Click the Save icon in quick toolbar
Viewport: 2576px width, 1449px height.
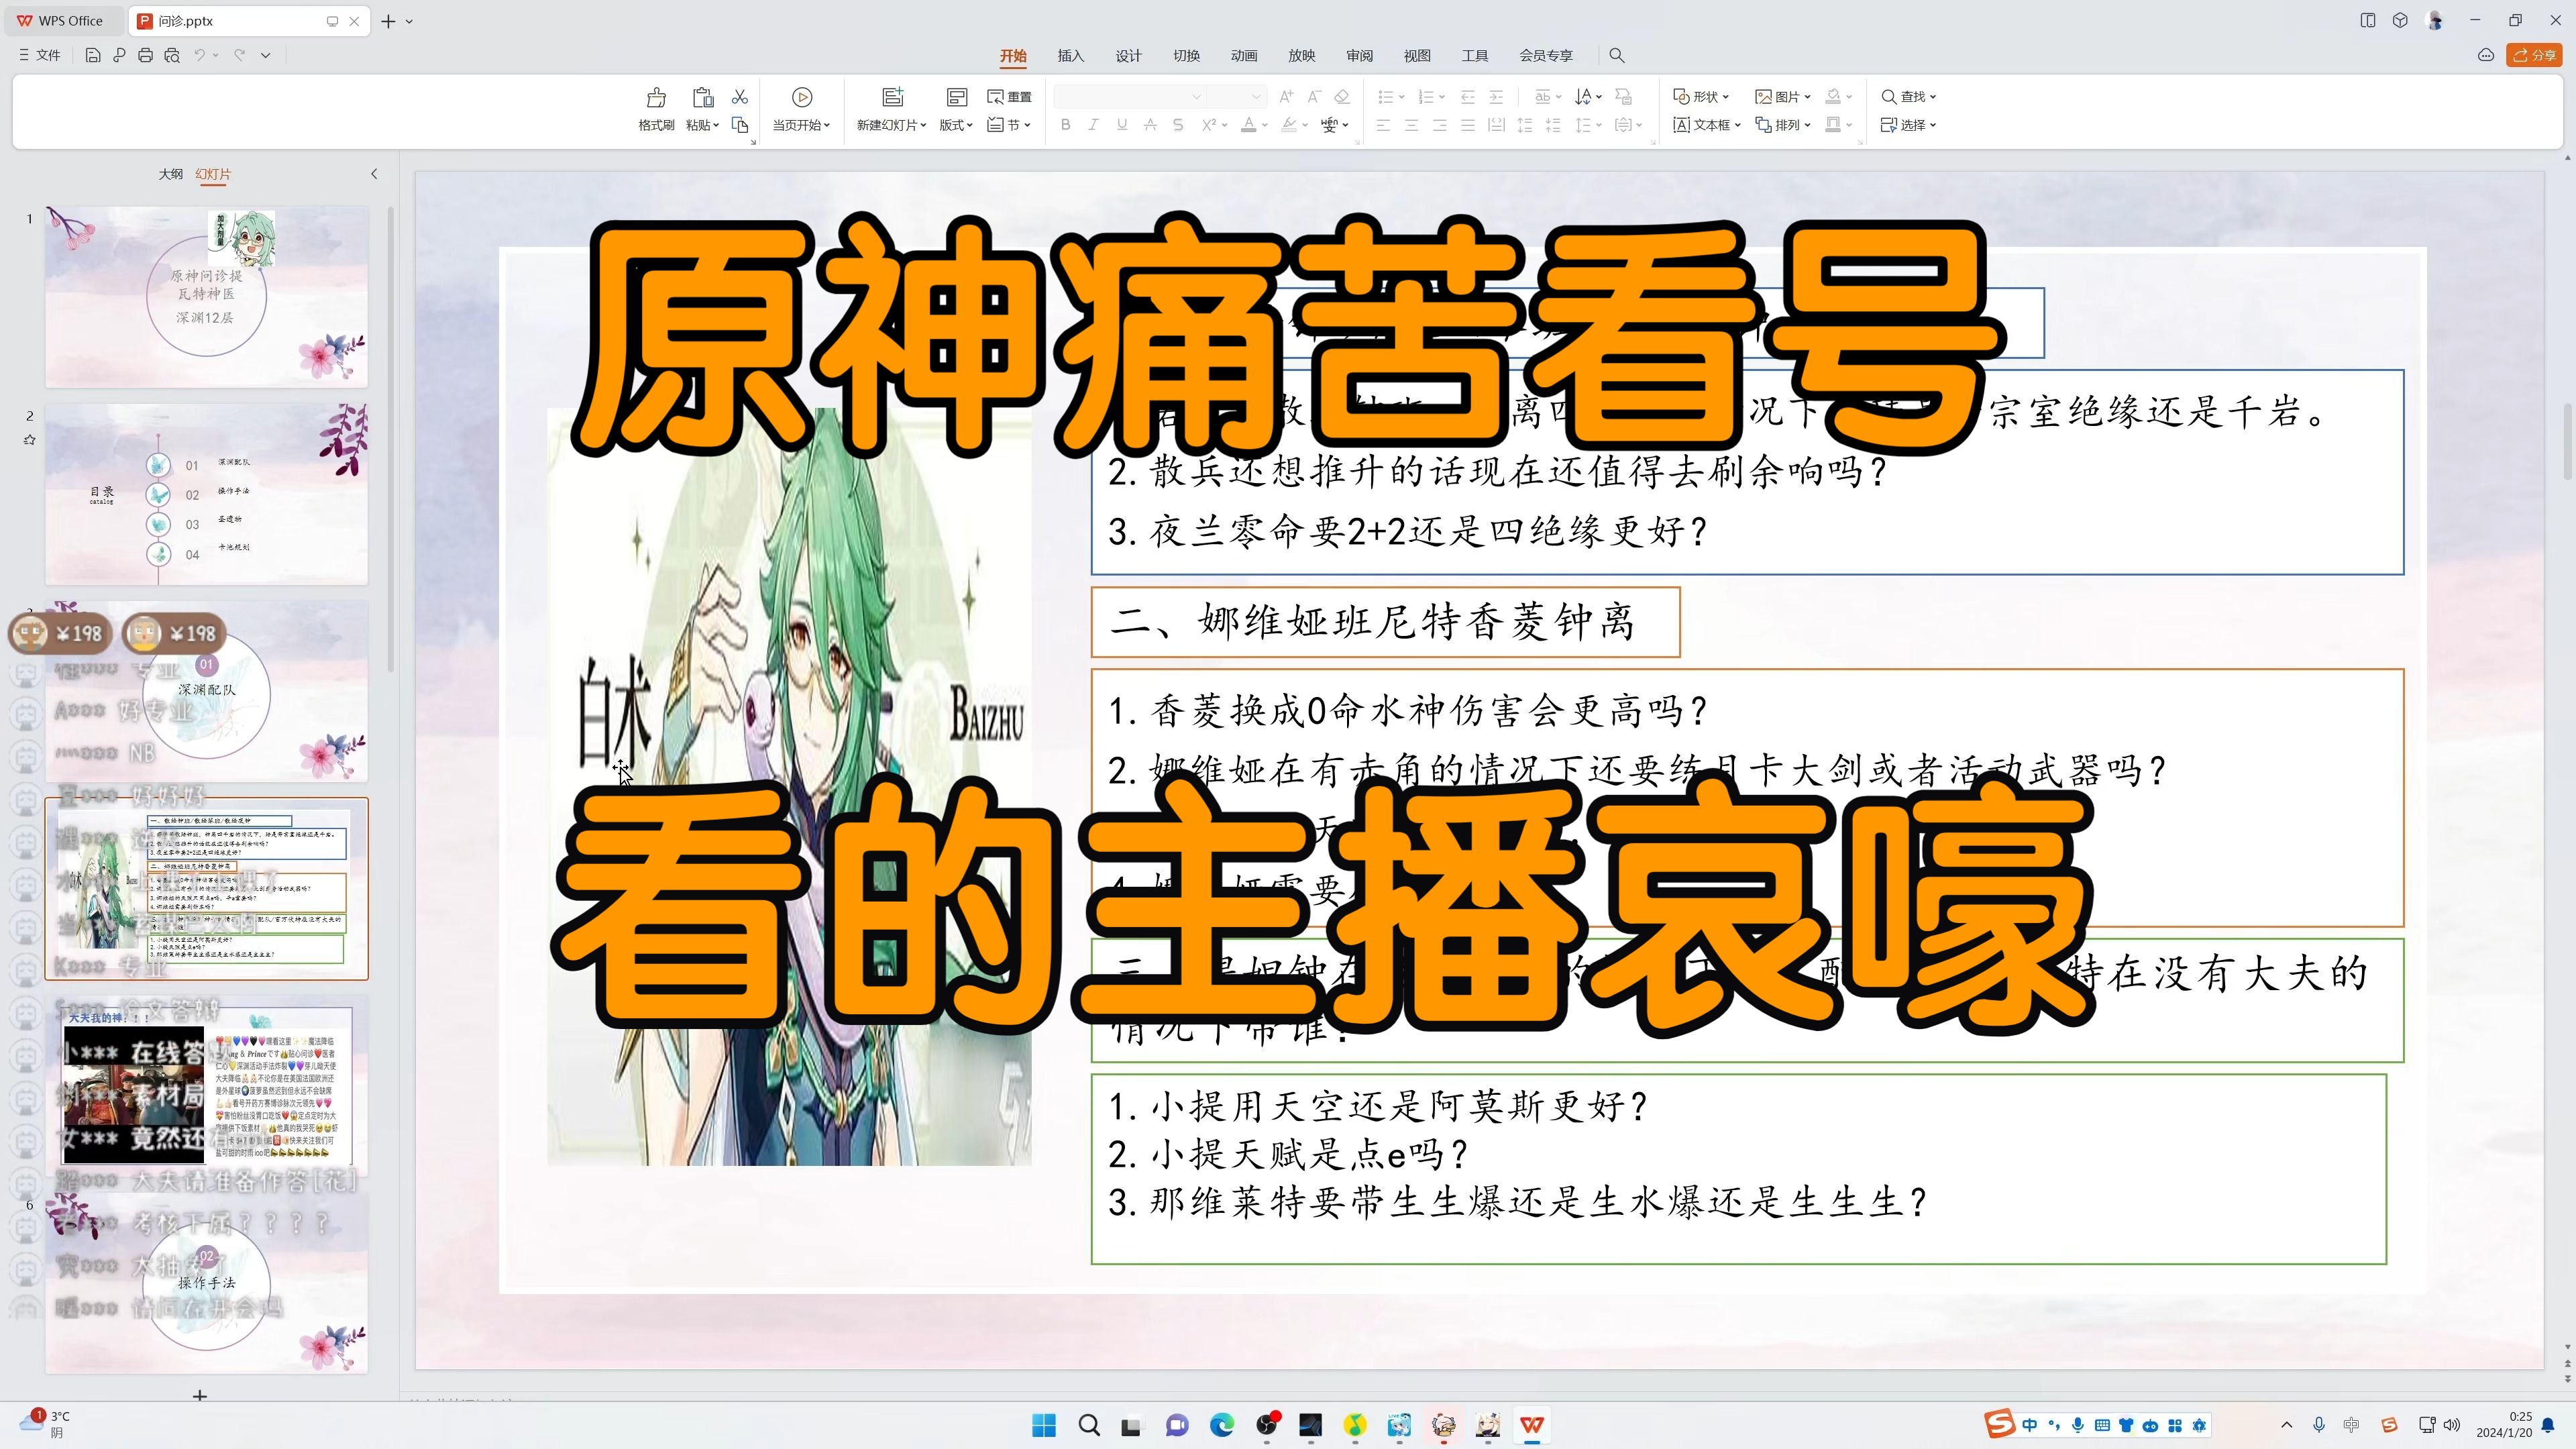point(93,56)
